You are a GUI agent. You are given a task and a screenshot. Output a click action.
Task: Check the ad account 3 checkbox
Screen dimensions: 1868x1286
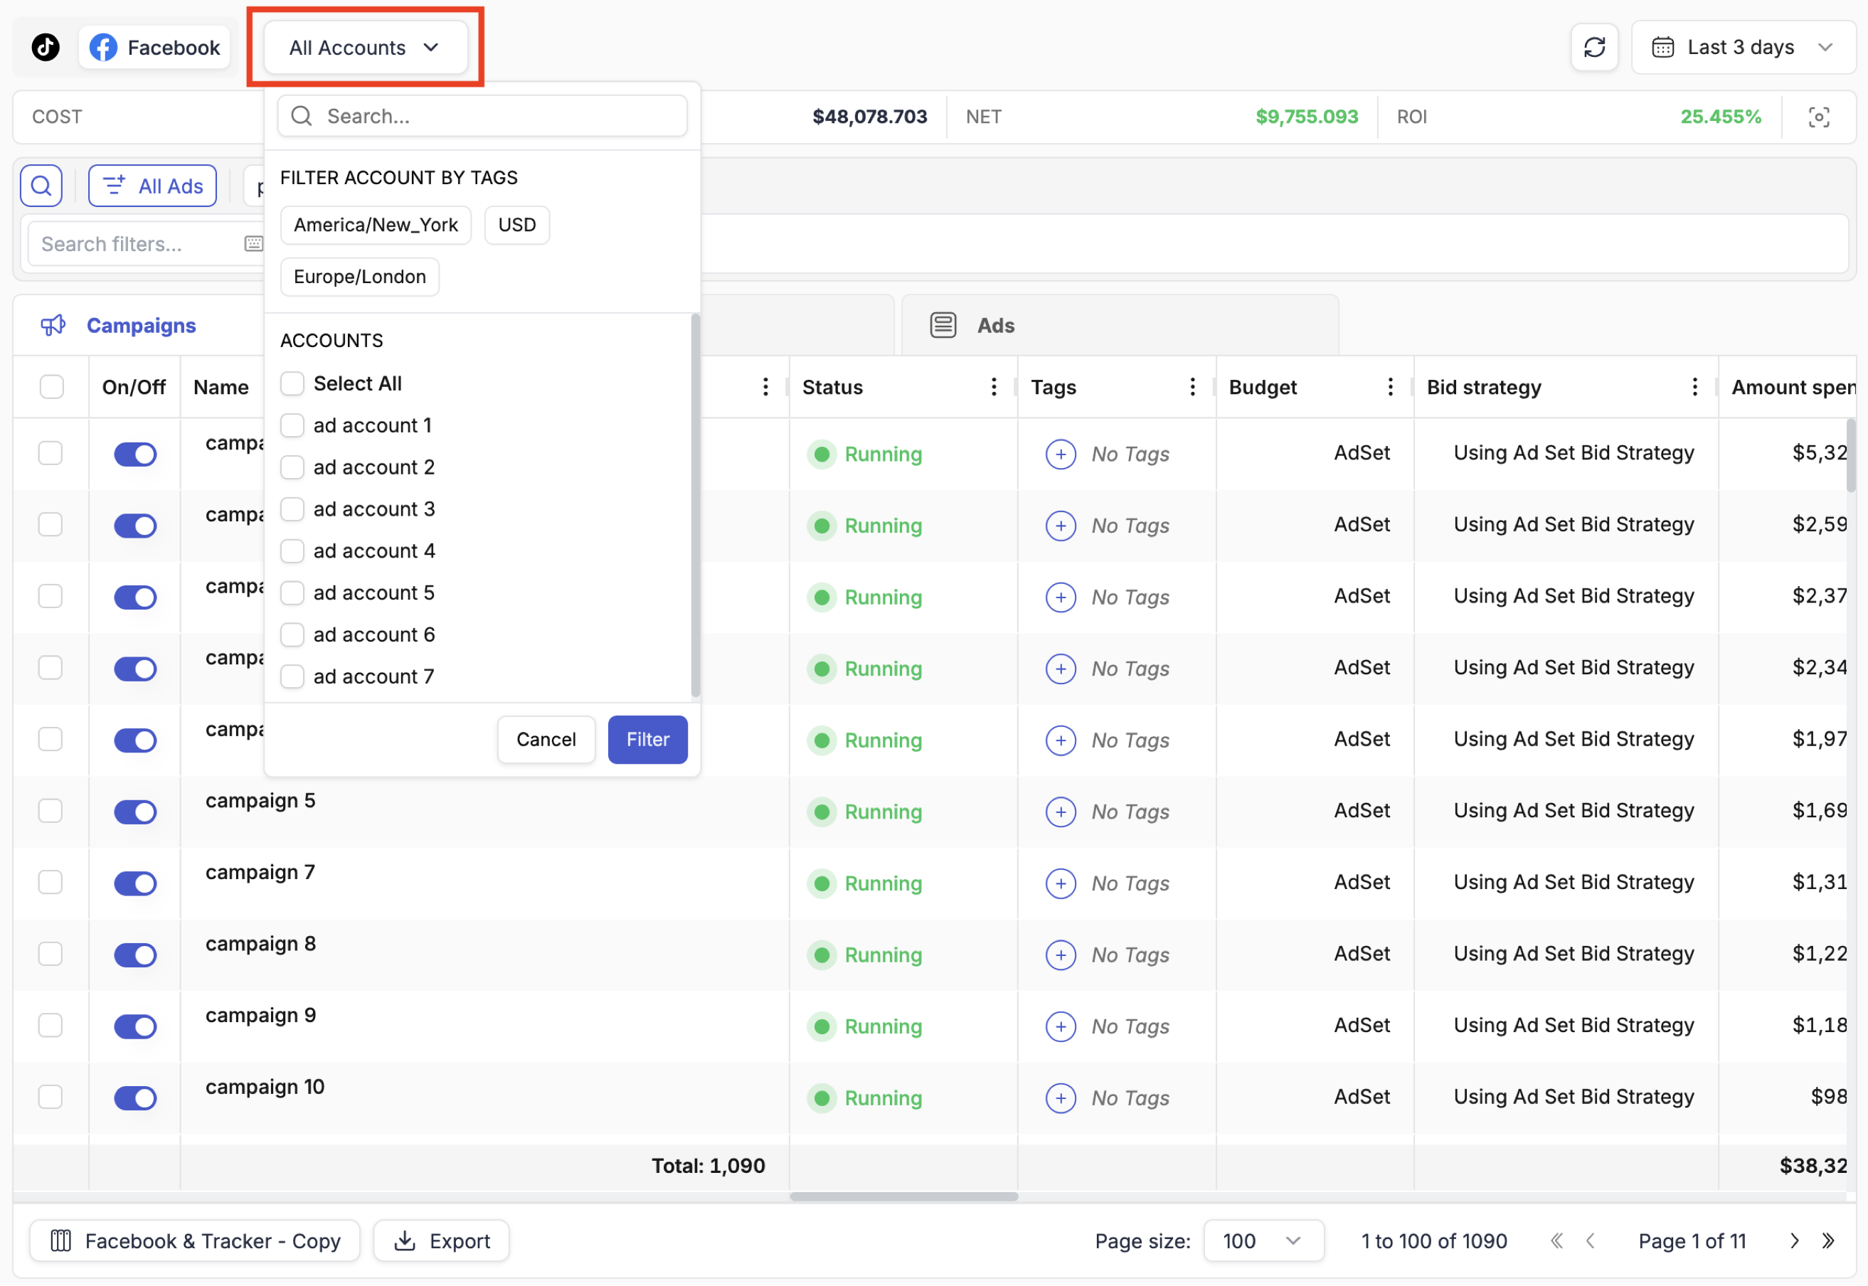click(292, 509)
